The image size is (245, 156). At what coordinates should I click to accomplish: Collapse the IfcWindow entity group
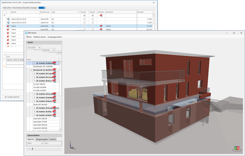pyautogui.click(x=35, y=63)
